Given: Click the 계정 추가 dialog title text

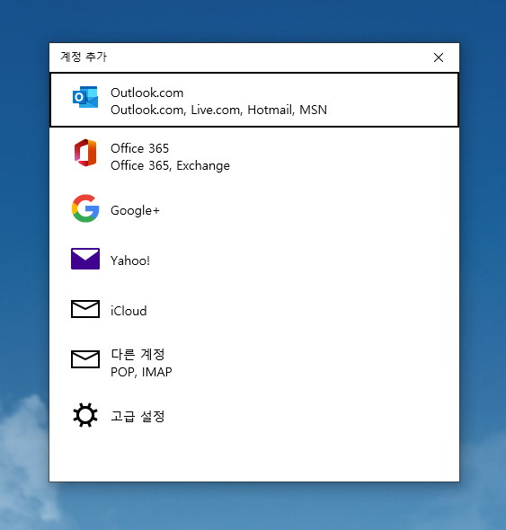Looking at the screenshot, I should (x=84, y=57).
